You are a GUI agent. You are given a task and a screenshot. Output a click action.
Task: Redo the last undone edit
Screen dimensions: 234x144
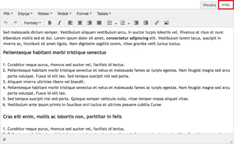tap(15, 23)
